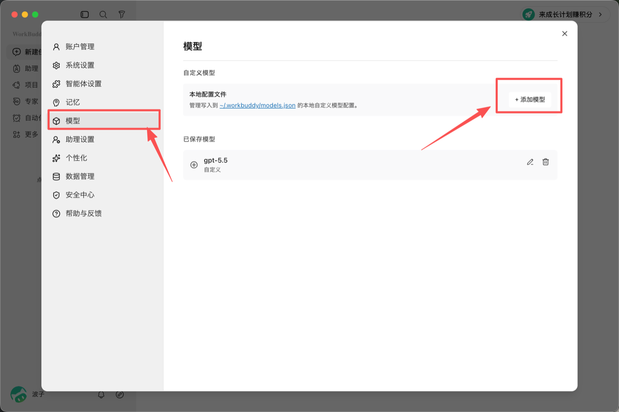Click the 本地配置文件 heading text

click(208, 94)
